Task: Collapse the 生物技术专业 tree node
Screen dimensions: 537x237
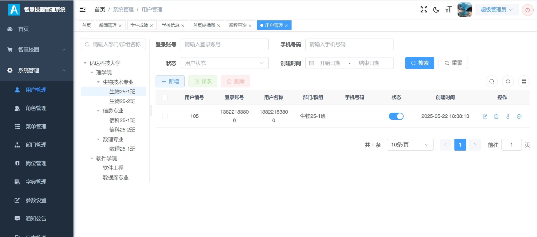Action: tap(98, 82)
